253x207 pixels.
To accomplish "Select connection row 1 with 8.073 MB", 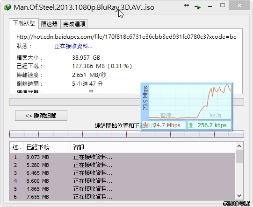I will coord(123,157).
